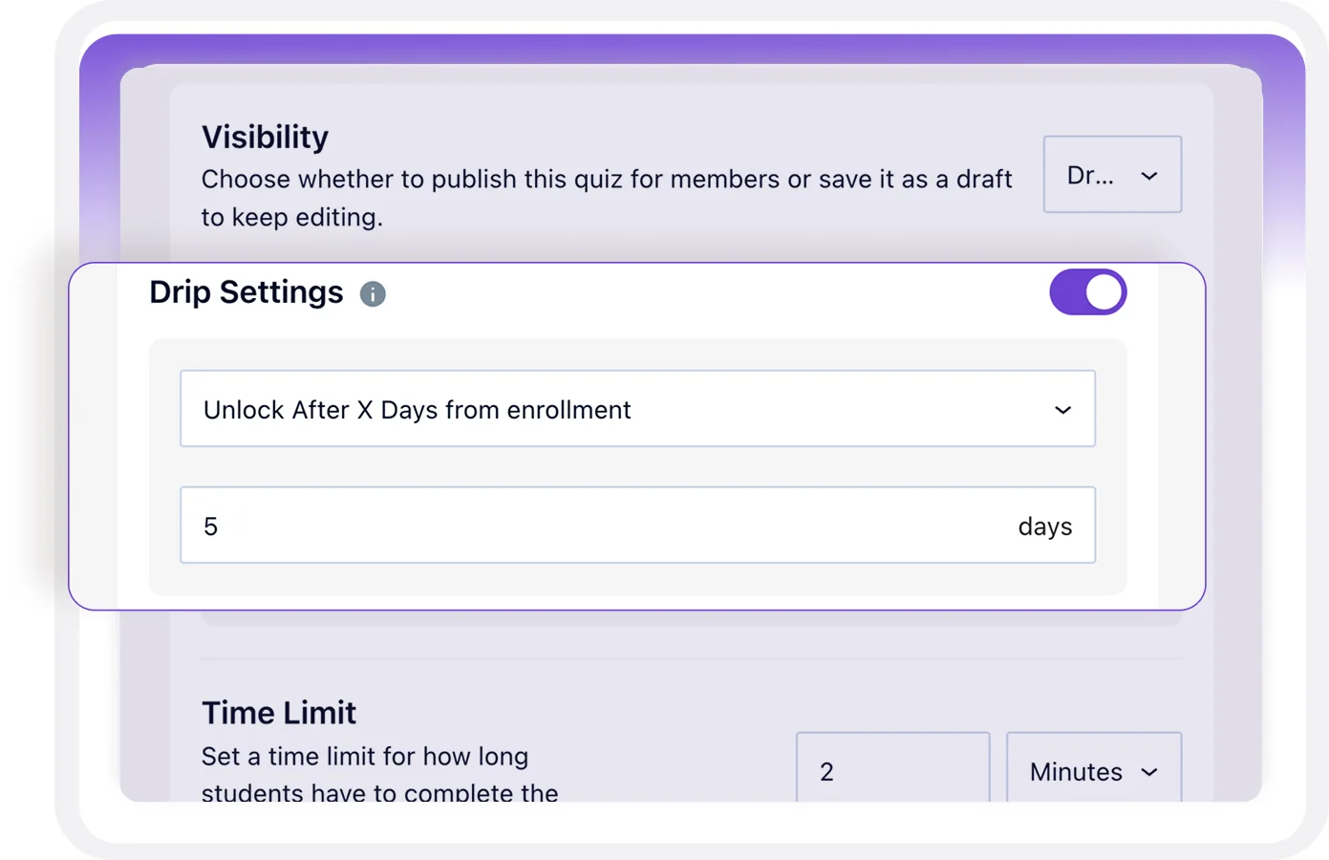Viewport: 1329px width, 860px height.
Task: Click the "Visibility" section heading
Action: tap(265, 138)
